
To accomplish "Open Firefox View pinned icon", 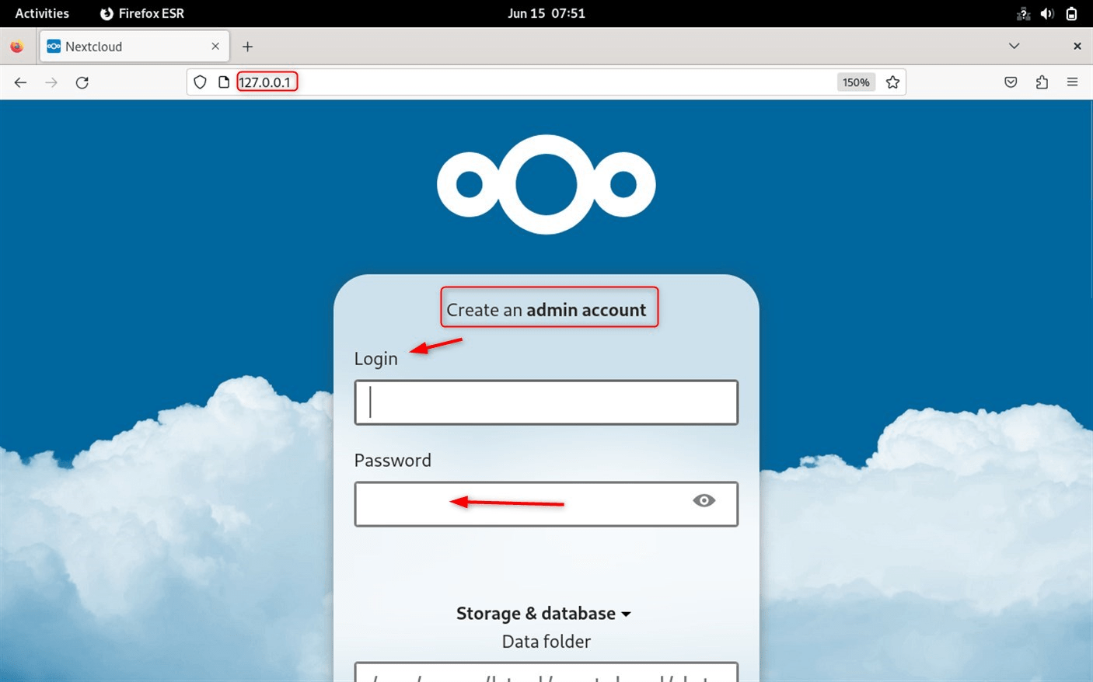I will tap(16, 47).
